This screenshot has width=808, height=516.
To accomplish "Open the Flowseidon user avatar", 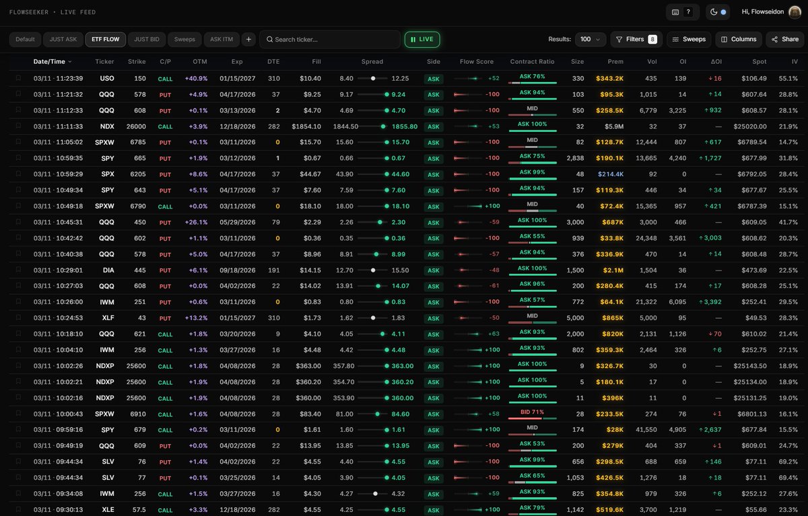I will 795,12.
